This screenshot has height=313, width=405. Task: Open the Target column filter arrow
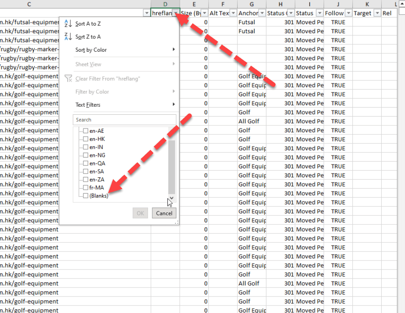pyautogui.click(x=377, y=13)
